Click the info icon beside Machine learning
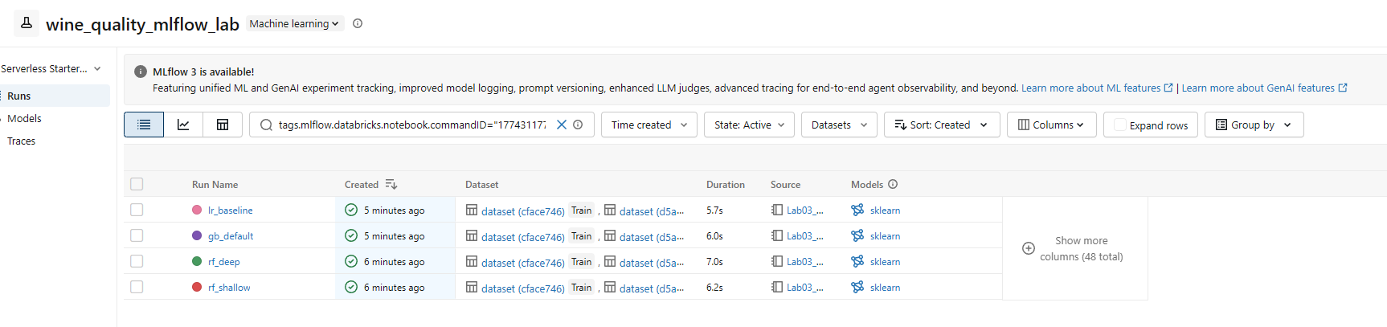 [x=358, y=23]
